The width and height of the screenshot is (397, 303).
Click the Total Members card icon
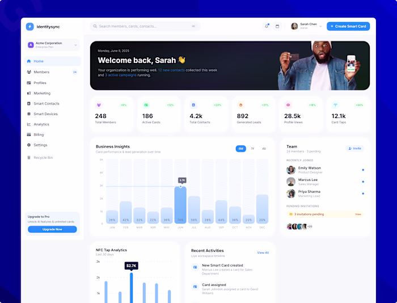[99, 105]
